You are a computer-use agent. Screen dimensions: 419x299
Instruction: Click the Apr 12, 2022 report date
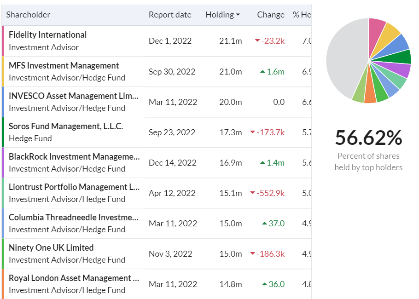(172, 193)
